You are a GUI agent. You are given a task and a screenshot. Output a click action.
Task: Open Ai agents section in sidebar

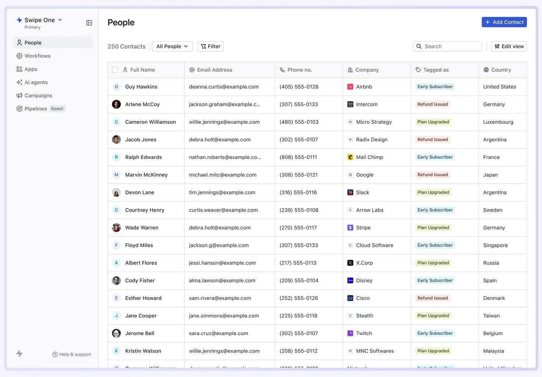(x=36, y=82)
